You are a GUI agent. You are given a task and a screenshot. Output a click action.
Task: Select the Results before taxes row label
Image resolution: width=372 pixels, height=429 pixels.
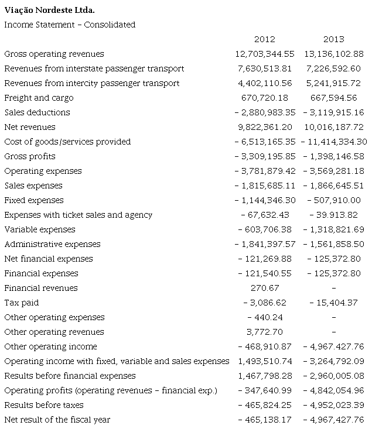44,405
